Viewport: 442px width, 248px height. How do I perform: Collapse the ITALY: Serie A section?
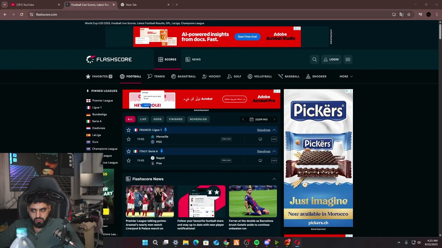click(274, 151)
